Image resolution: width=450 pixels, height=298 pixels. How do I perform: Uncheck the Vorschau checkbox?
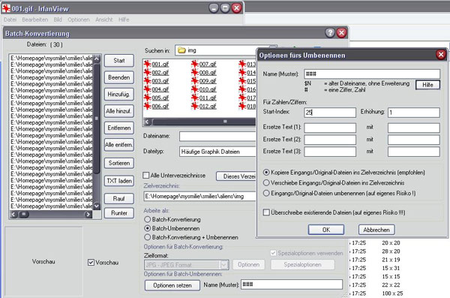91,263
